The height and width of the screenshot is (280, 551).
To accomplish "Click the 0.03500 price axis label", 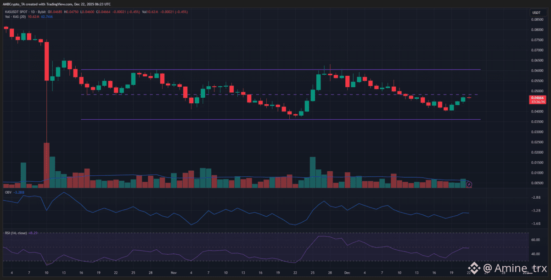I will (537, 122).
